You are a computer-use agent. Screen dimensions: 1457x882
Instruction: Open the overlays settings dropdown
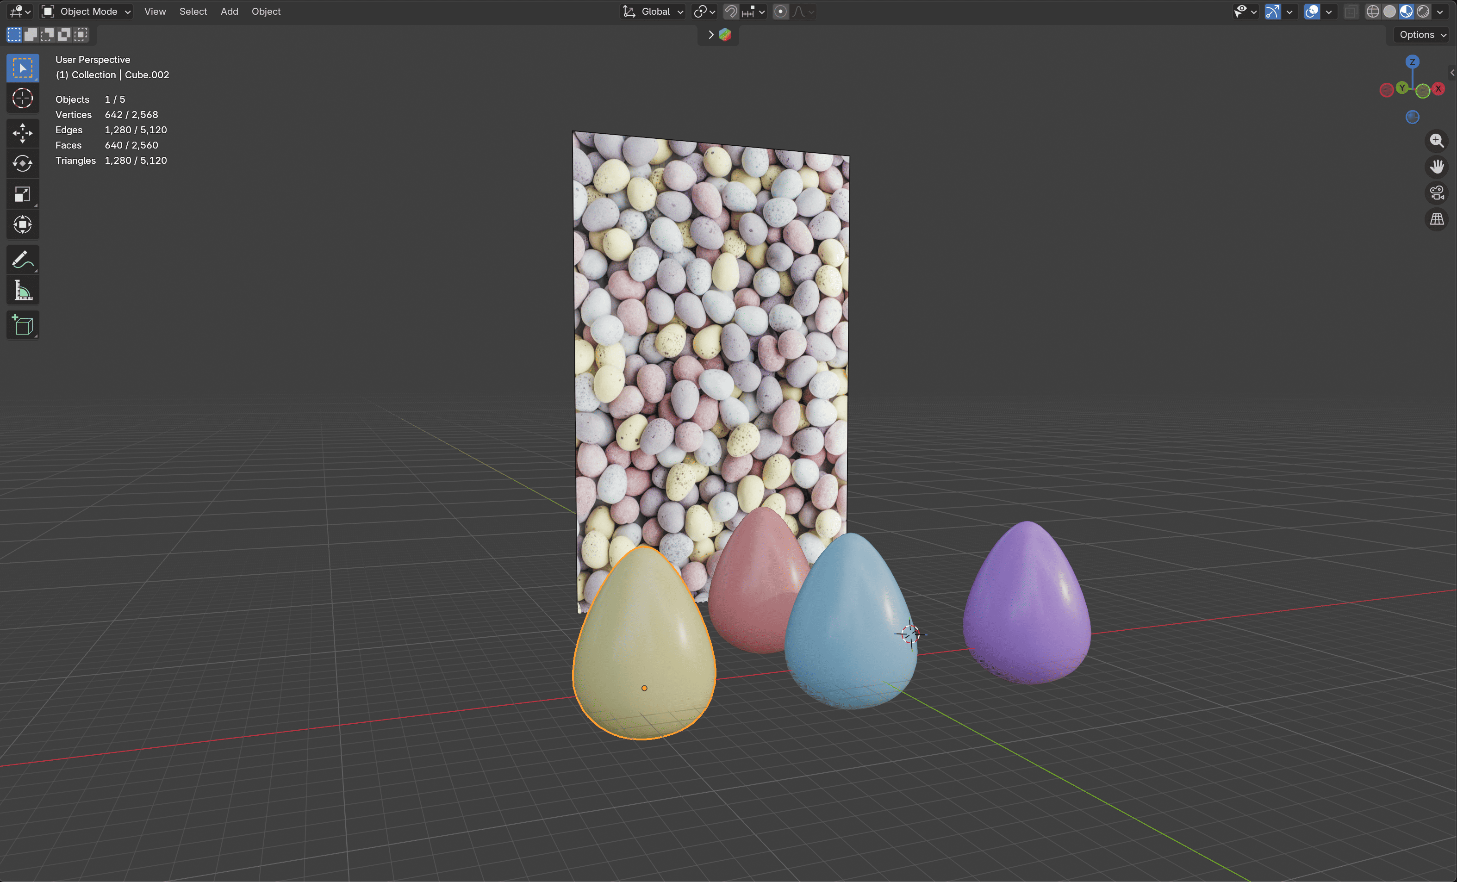1329,11
